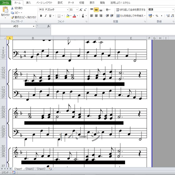
Task: Open paste options arrow under 貼り付け
Action: (5, 18)
